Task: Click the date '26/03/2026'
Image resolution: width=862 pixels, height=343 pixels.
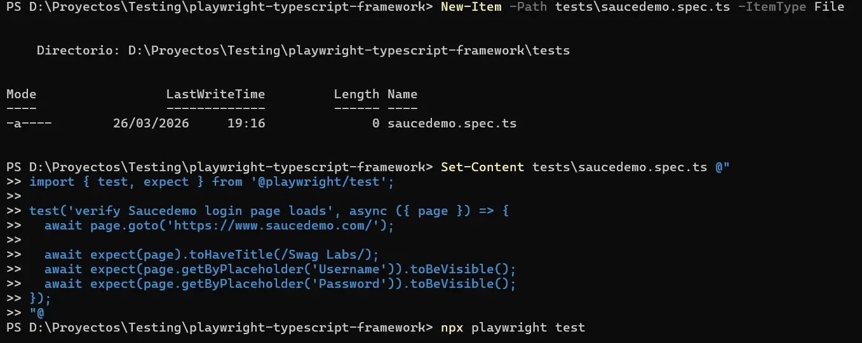Action: pos(151,124)
